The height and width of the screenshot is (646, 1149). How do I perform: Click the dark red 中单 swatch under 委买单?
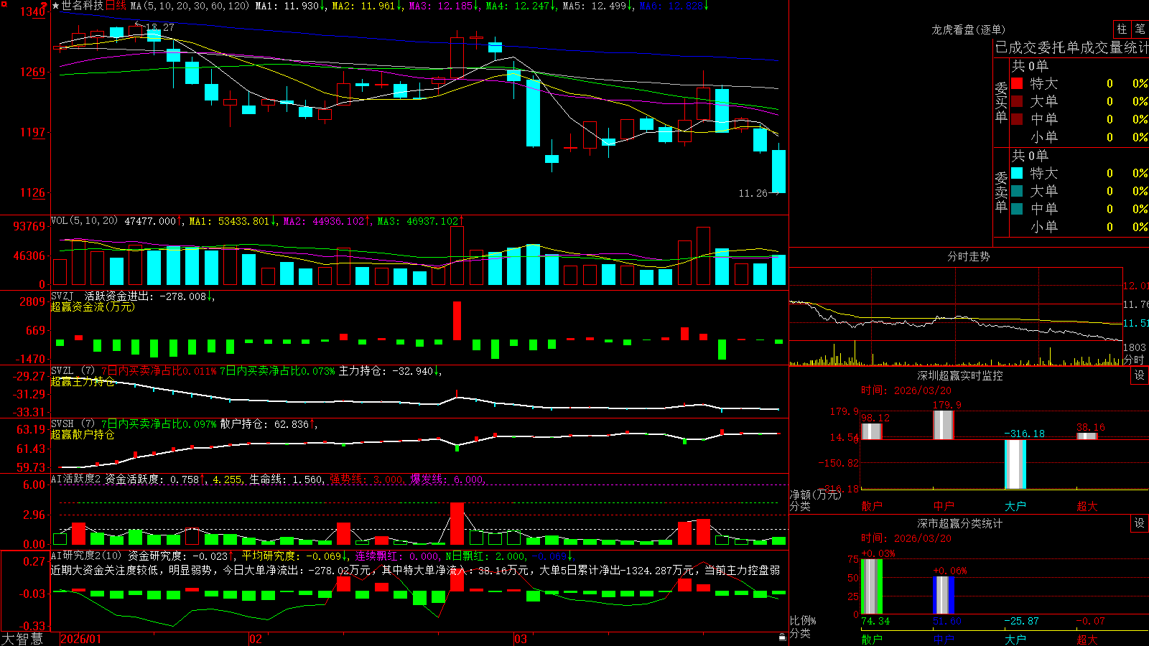1017,119
